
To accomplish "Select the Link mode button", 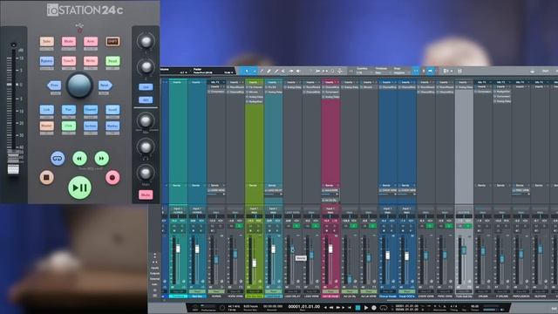I will pyautogui.click(x=46, y=110).
